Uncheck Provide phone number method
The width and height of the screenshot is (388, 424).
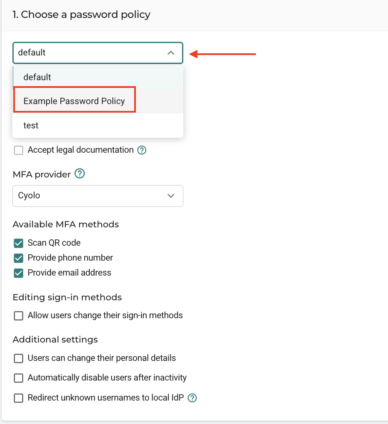[x=18, y=258]
